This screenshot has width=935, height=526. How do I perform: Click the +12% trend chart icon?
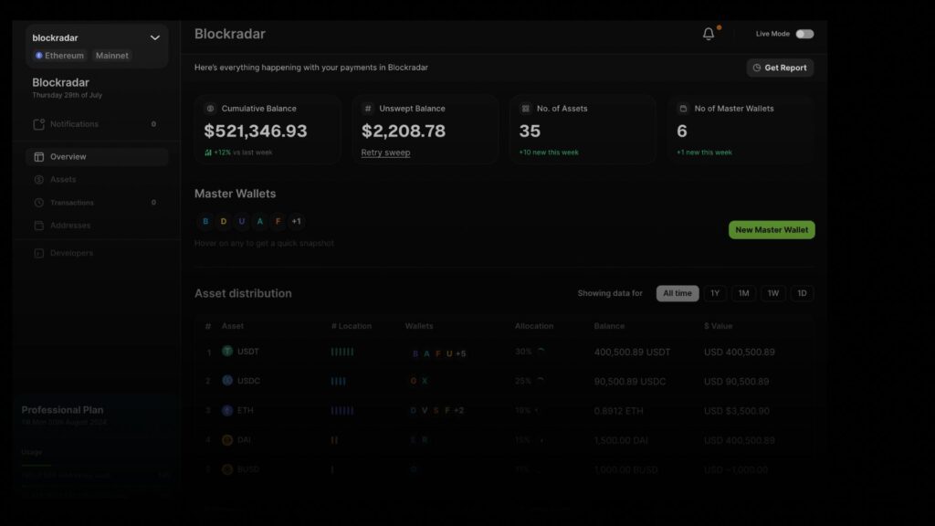coord(208,153)
